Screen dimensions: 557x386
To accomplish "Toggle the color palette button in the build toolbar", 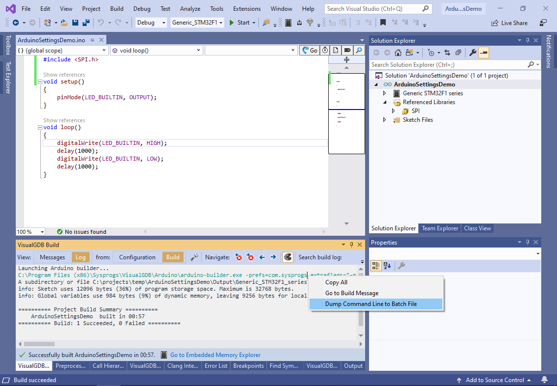I will pos(288,257).
